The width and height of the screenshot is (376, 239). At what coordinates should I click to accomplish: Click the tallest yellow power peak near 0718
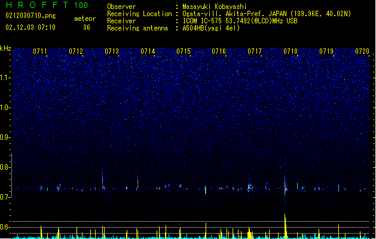[x=285, y=226]
